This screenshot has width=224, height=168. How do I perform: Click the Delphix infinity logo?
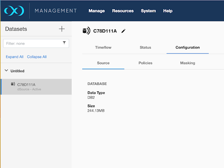pyautogui.click(x=14, y=10)
